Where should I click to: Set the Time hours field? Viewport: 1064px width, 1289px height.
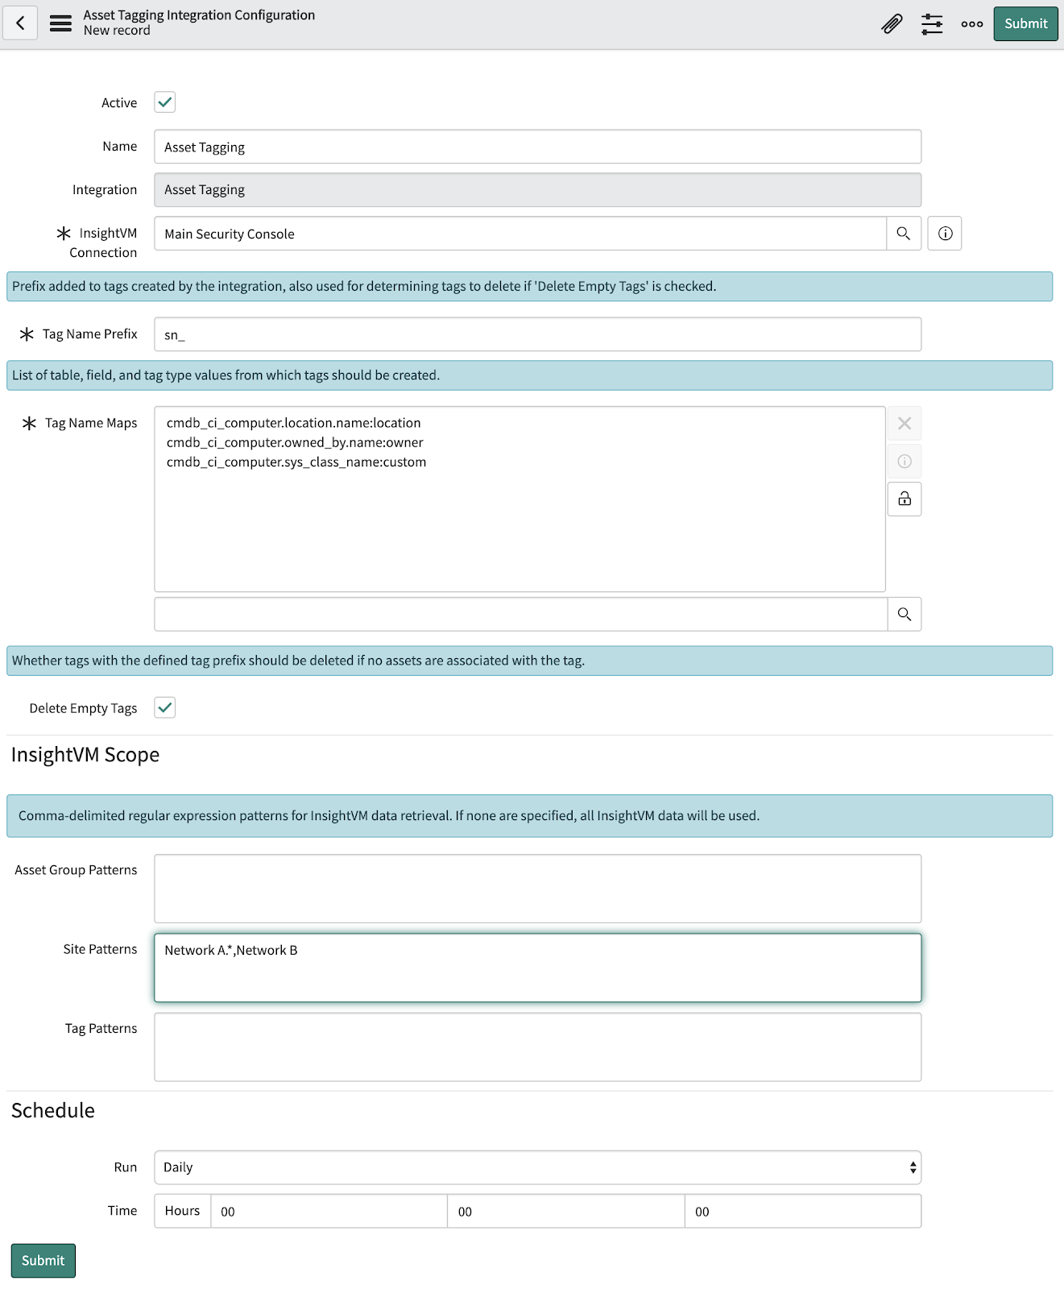[x=329, y=1211]
